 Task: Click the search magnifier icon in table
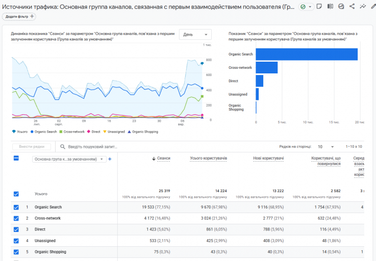(63, 147)
